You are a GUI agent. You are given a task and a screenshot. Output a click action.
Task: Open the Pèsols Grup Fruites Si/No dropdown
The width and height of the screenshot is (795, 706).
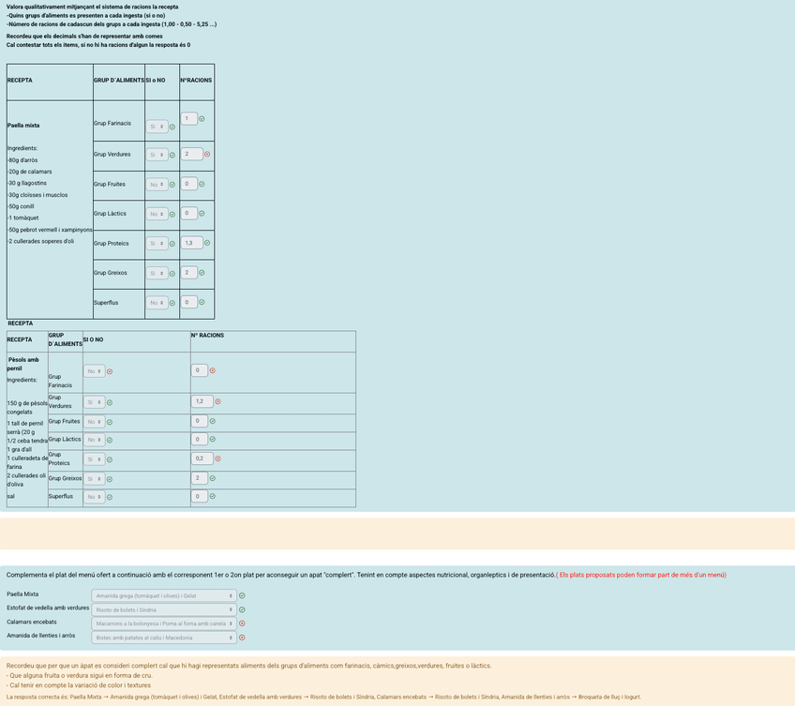coord(95,422)
